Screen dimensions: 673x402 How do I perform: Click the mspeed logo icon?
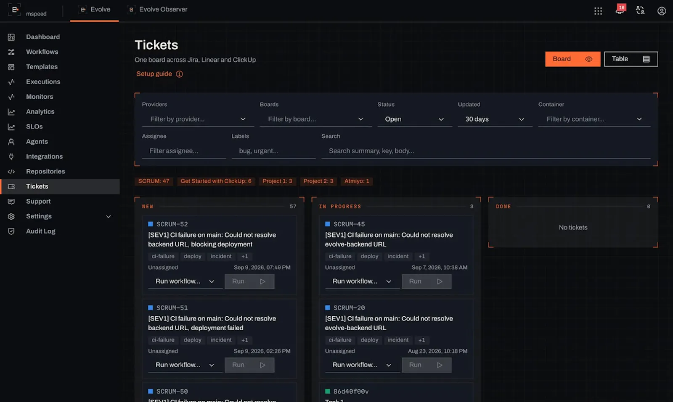(14, 10)
